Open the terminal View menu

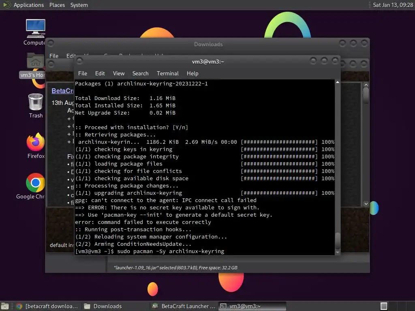(x=119, y=73)
